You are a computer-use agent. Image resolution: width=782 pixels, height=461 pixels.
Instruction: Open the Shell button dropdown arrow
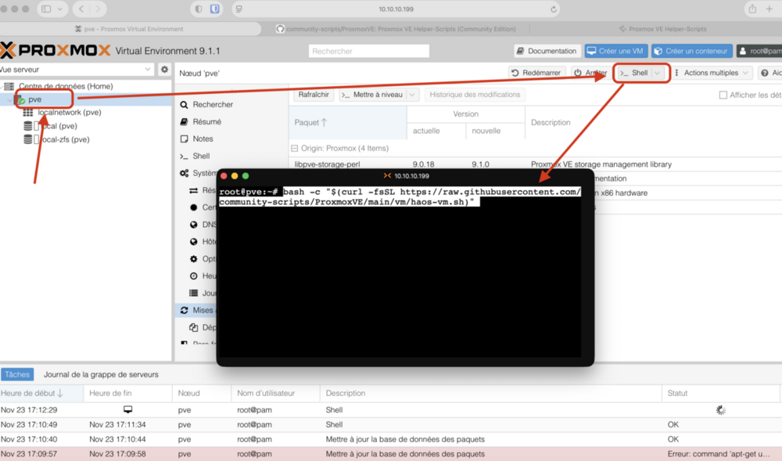click(658, 73)
